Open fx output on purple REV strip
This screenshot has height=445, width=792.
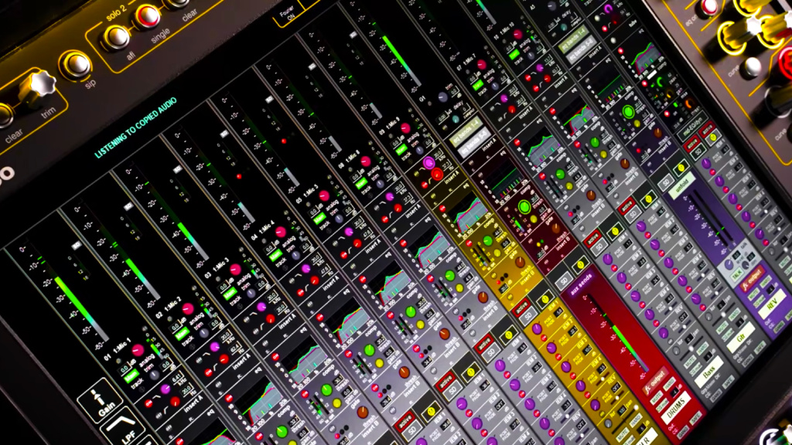(x=752, y=280)
